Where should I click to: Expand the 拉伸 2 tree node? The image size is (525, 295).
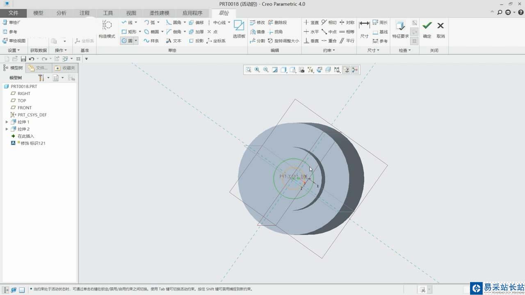(7, 129)
